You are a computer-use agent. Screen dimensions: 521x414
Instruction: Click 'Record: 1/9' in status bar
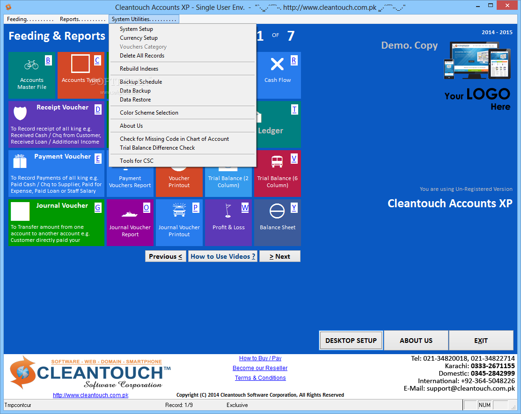click(x=179, y=405)
